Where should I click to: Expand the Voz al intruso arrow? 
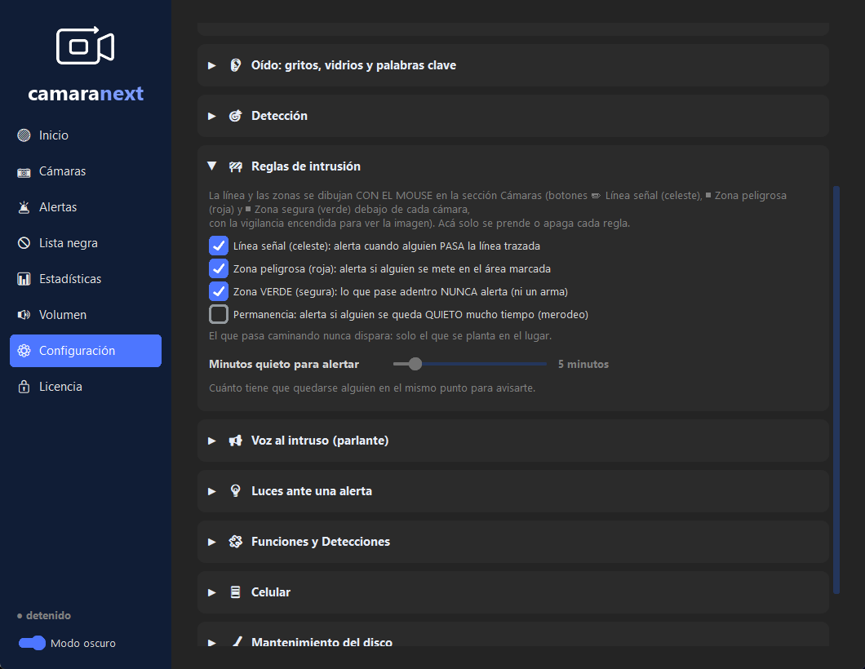[212, 441]
